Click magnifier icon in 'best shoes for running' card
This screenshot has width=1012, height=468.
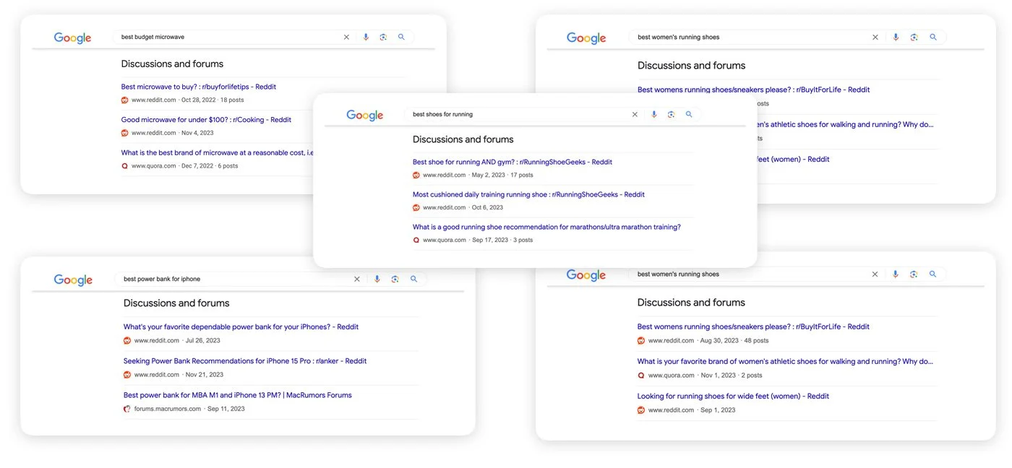point(689,114)
